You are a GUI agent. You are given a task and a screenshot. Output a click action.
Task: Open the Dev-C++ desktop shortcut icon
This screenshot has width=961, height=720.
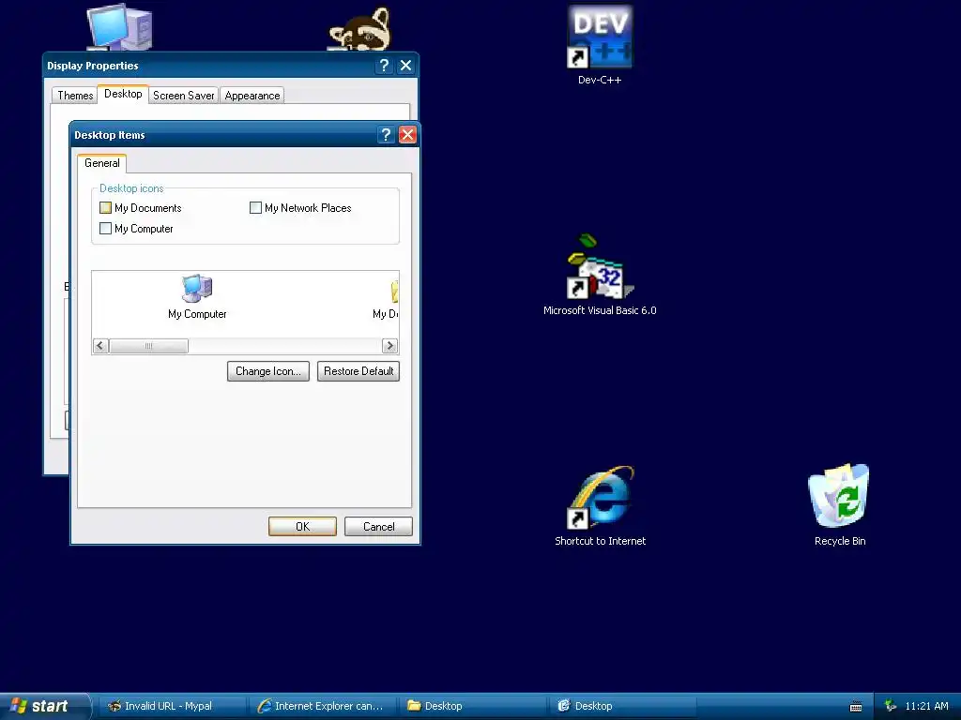click(x=600, y=37)
